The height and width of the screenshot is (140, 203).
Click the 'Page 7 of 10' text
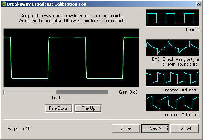tap(19, 129)
